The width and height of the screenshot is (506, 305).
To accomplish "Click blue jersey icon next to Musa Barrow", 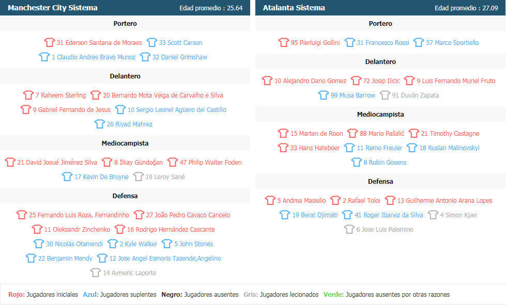I will (x=324, y=95).
